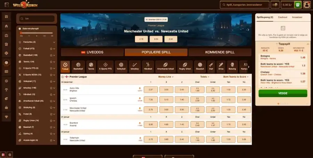Open the Totals dropdown

point(204,77)
